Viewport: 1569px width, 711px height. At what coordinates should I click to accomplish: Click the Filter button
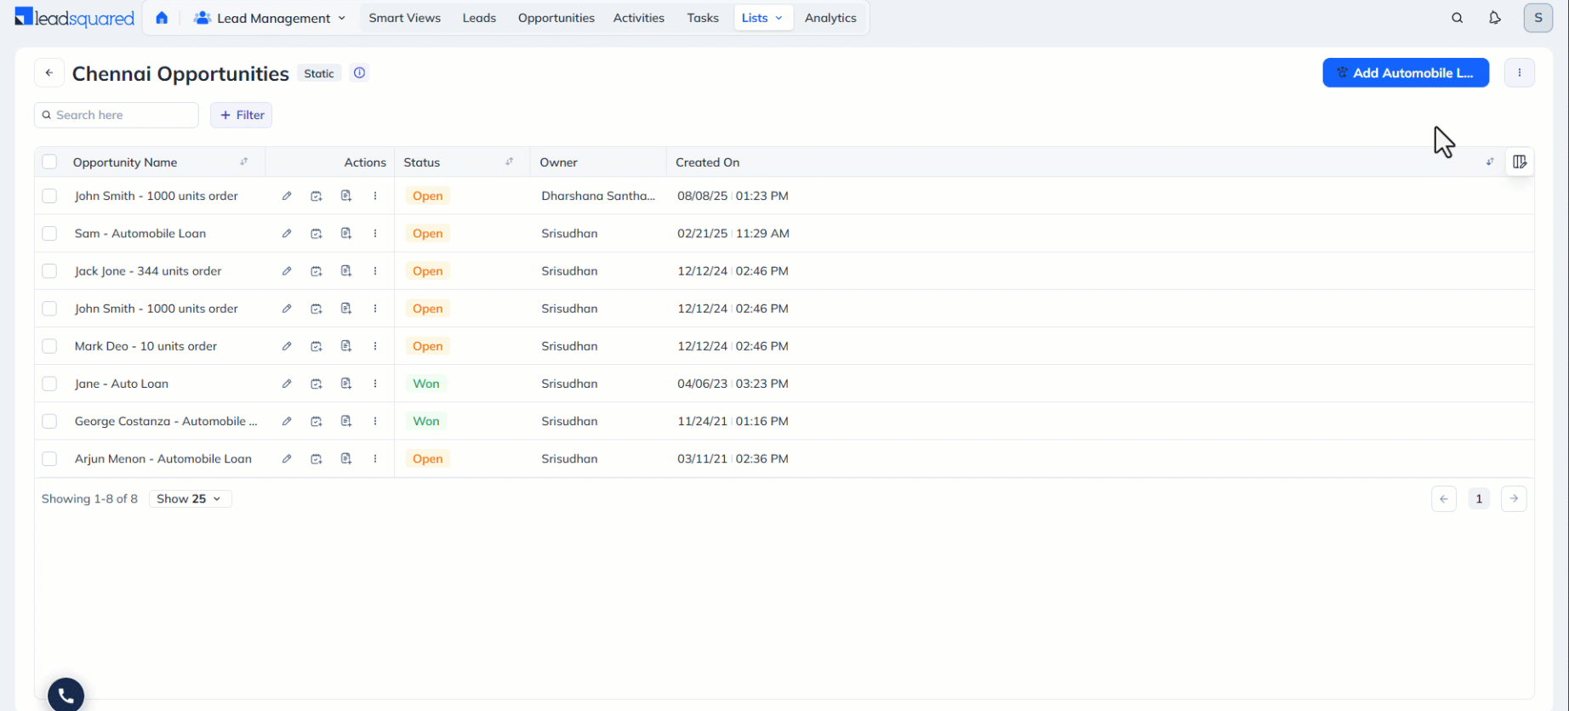[x=242, y=115]
